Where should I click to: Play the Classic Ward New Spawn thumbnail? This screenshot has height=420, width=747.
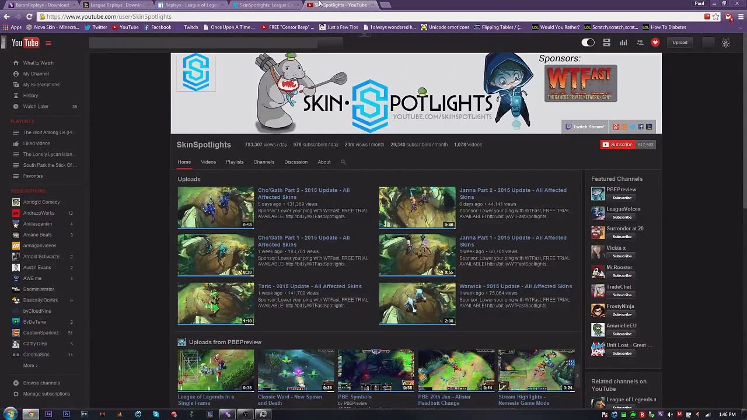[x=296, y=370]
